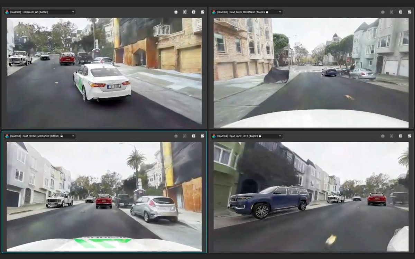Viewport: 415px width, 259px height.
Task: Click the focus/recenter icon in CAM_FRONT_MIDRANGE panel
Action: point(185,136)
